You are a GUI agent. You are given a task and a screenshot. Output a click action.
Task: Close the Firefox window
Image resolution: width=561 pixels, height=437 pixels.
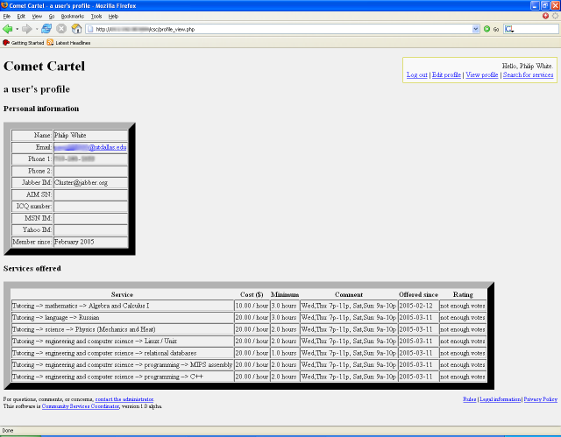555,5
